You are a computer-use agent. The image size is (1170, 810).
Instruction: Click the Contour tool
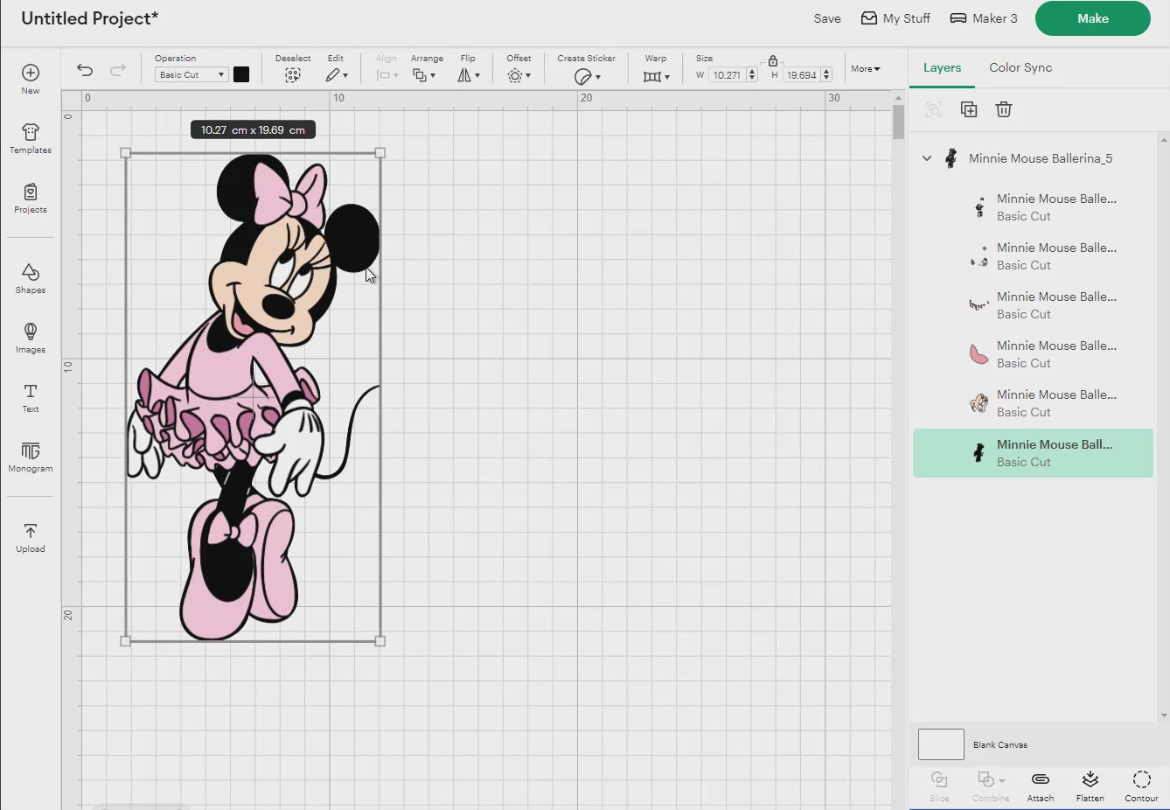pos(1141,786)
